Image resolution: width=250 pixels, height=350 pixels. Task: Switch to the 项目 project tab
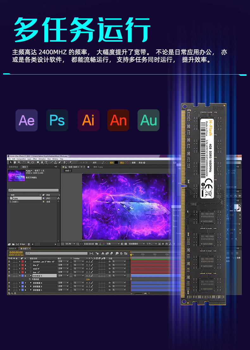point(24,167)
